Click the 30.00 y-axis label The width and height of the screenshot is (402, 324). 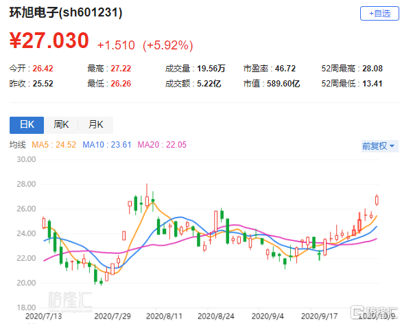coord(26,159)
